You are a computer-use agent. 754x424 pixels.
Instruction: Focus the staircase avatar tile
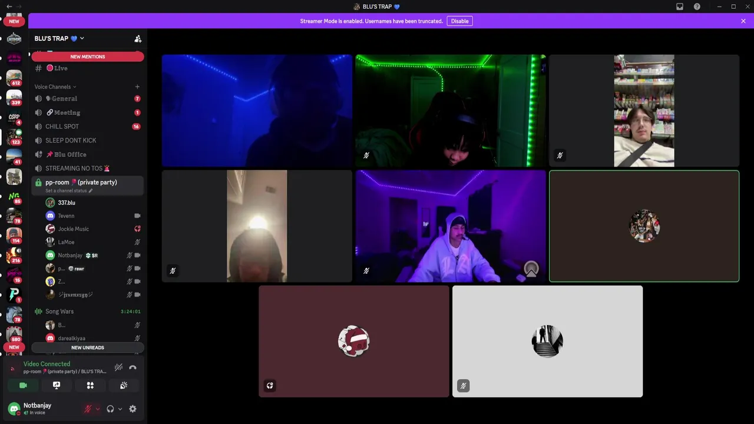click(x=547, y=342)
